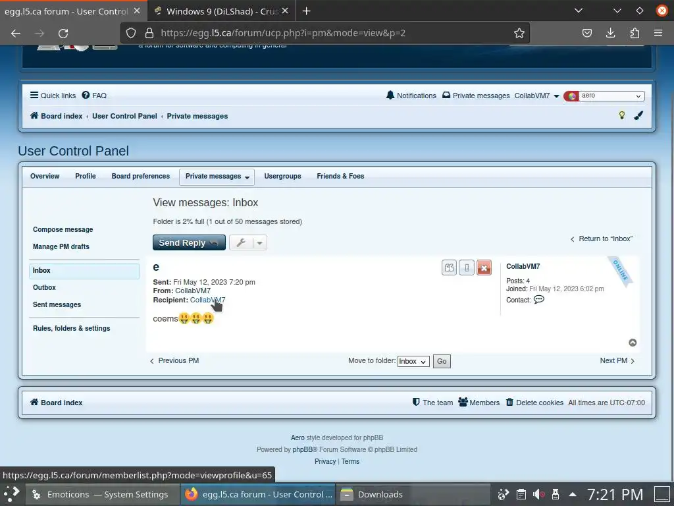Open the Private messages breadcrumb
This screenshot has height=506, width=674.
coord(197,116)
